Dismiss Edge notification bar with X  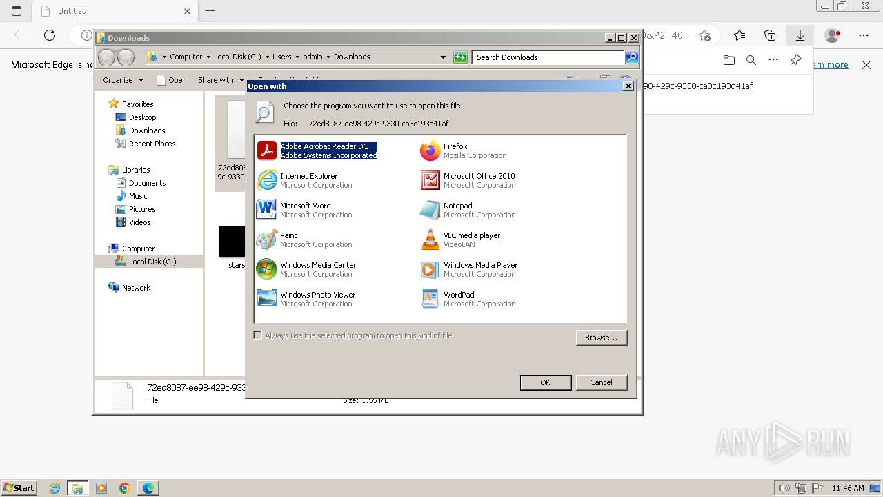[866, 65]
